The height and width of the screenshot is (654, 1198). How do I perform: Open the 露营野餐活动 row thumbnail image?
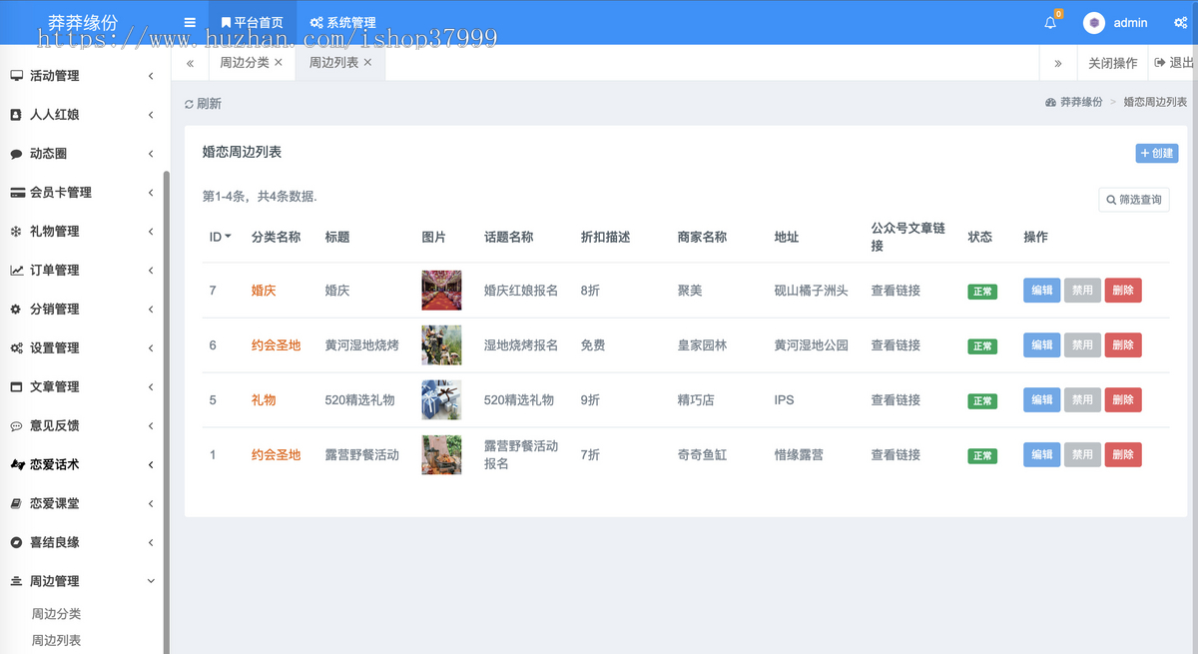coord(441,455)
